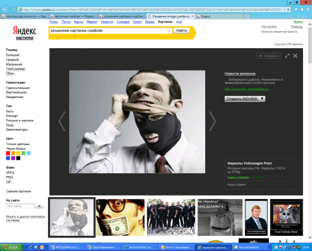Select thumbnail of man with dollar bill
This screenshot has width=312, height=251.
tap(120, 217)
